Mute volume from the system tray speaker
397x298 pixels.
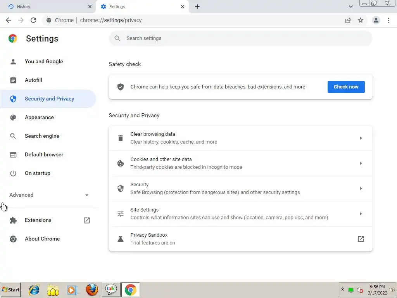click(x=360, y=290)
